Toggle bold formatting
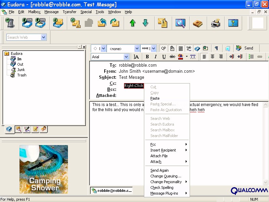This screenshot has width=269, height=202. (147, 57)
